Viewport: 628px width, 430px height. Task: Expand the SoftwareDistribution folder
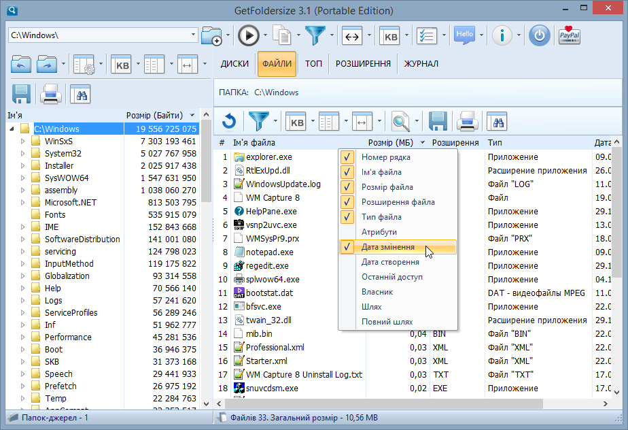click(x=23, y=239)
